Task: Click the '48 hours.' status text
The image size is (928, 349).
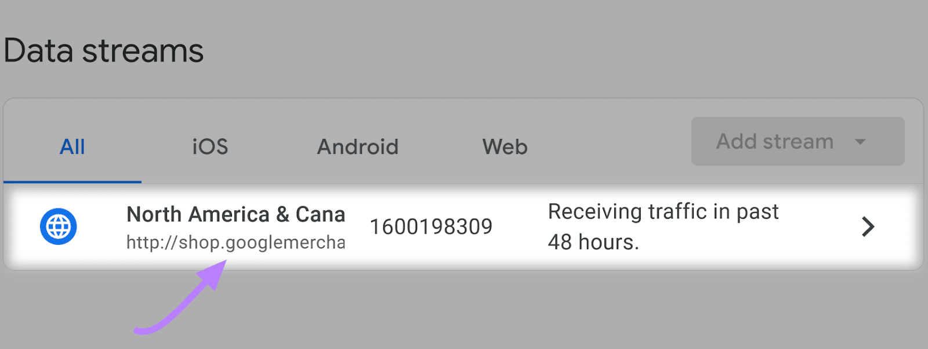Action: pyautogui.click(x=593, y=242)
